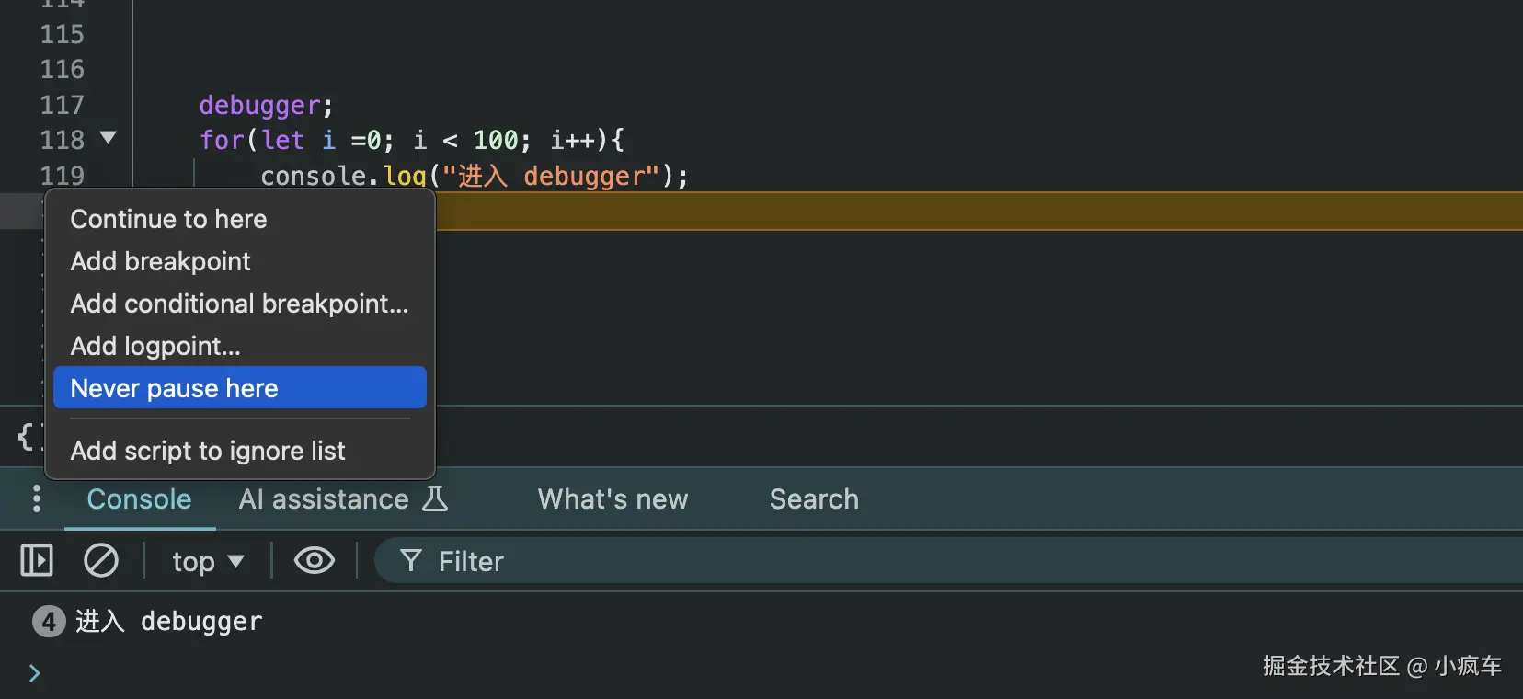Select Never pause here
The height and width of the screenshot is (699, 1523).
174,388
